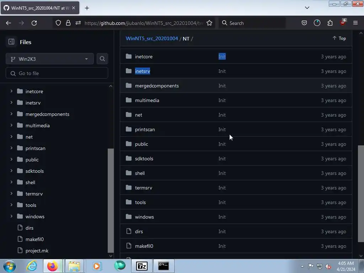Open the WinNT5_src_20201004 breadcrumb link
The image size is (364, 273).
click(152, 38)
